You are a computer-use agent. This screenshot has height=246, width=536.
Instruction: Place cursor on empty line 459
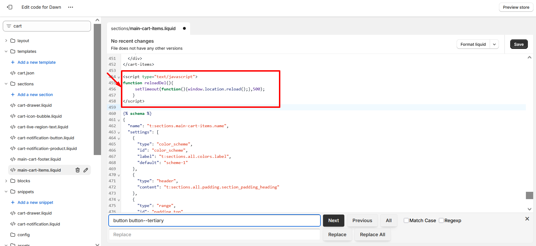coord(323,107)
